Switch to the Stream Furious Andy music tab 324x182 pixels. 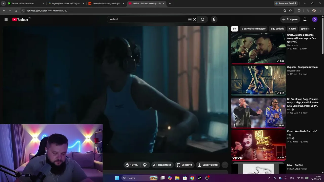(106, 4)
